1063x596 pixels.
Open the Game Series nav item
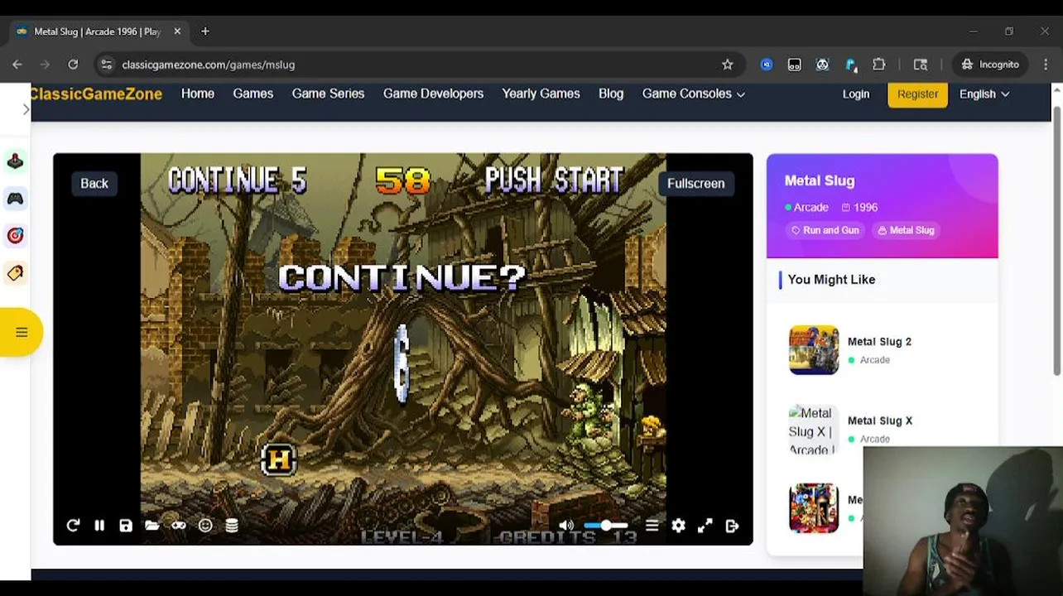click(x=328, y=94)
